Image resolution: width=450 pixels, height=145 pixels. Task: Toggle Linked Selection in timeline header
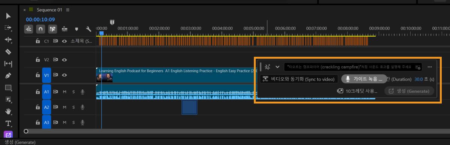(53, 29)
